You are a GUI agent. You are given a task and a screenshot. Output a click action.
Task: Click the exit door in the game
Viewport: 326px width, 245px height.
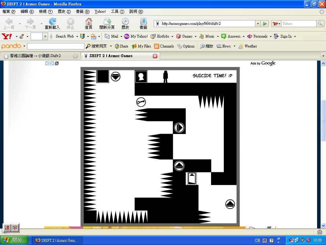point(191,179)
